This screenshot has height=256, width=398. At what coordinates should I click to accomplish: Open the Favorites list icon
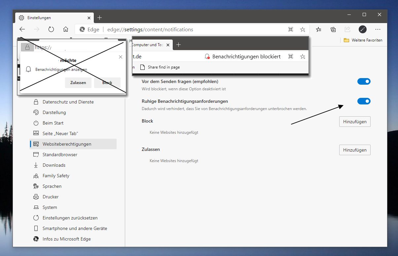click(319, 29)
